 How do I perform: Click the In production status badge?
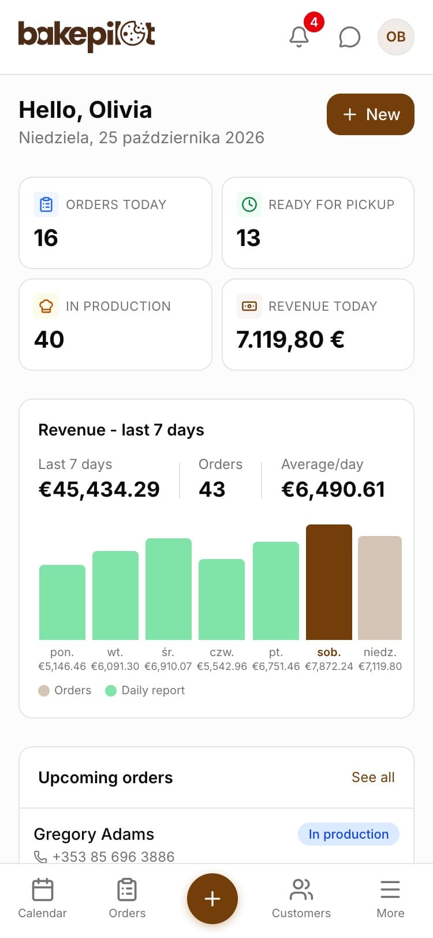click(349, 834)
